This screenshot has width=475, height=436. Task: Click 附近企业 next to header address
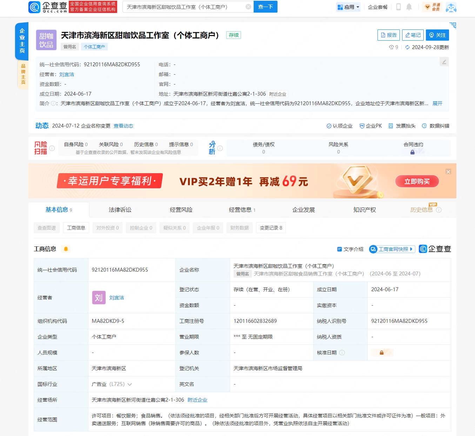[x=278, y=94]
